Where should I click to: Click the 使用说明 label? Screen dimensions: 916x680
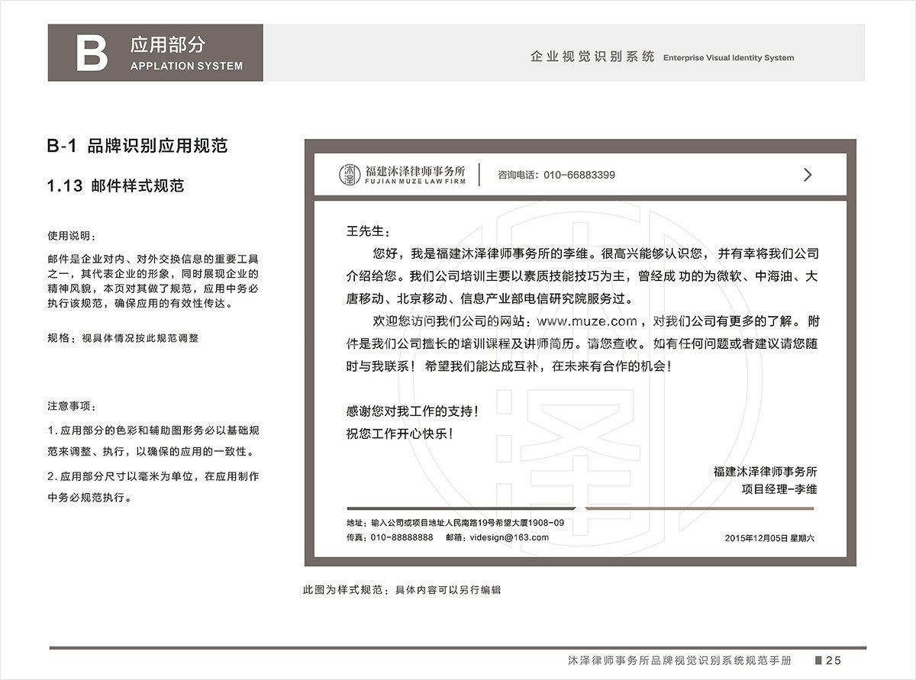72,235
